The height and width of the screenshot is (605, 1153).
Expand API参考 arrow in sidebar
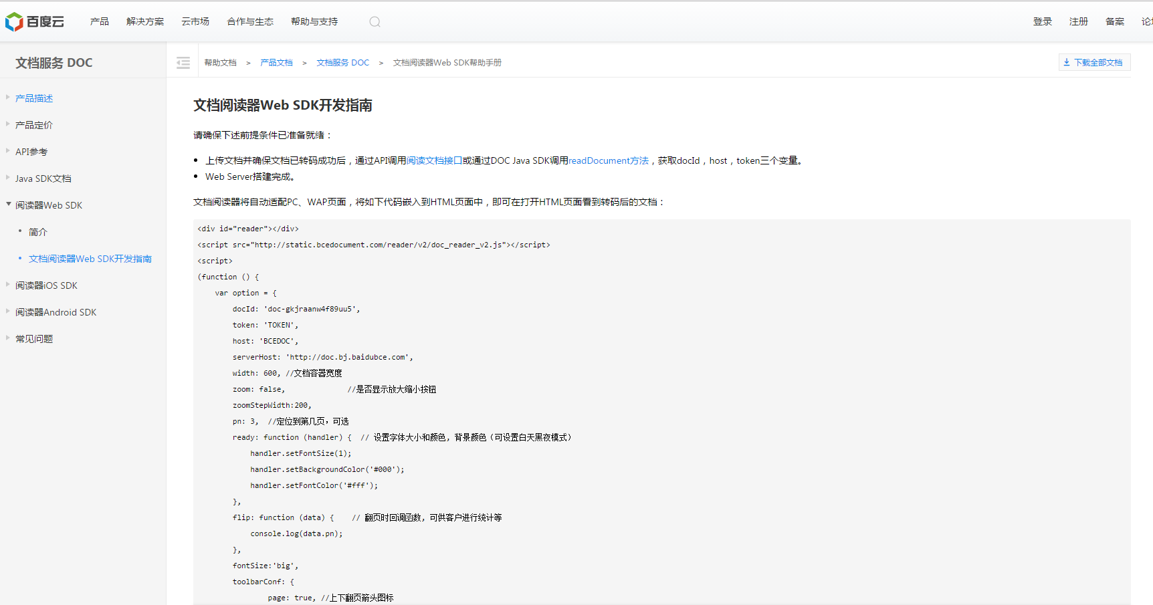8,150
